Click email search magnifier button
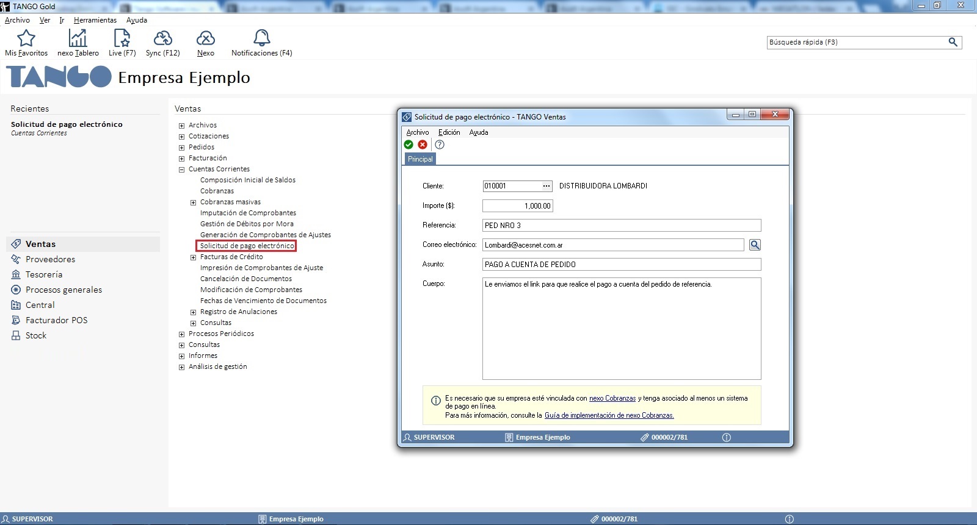This screenshot has width=977, height=525. (755, 245)
